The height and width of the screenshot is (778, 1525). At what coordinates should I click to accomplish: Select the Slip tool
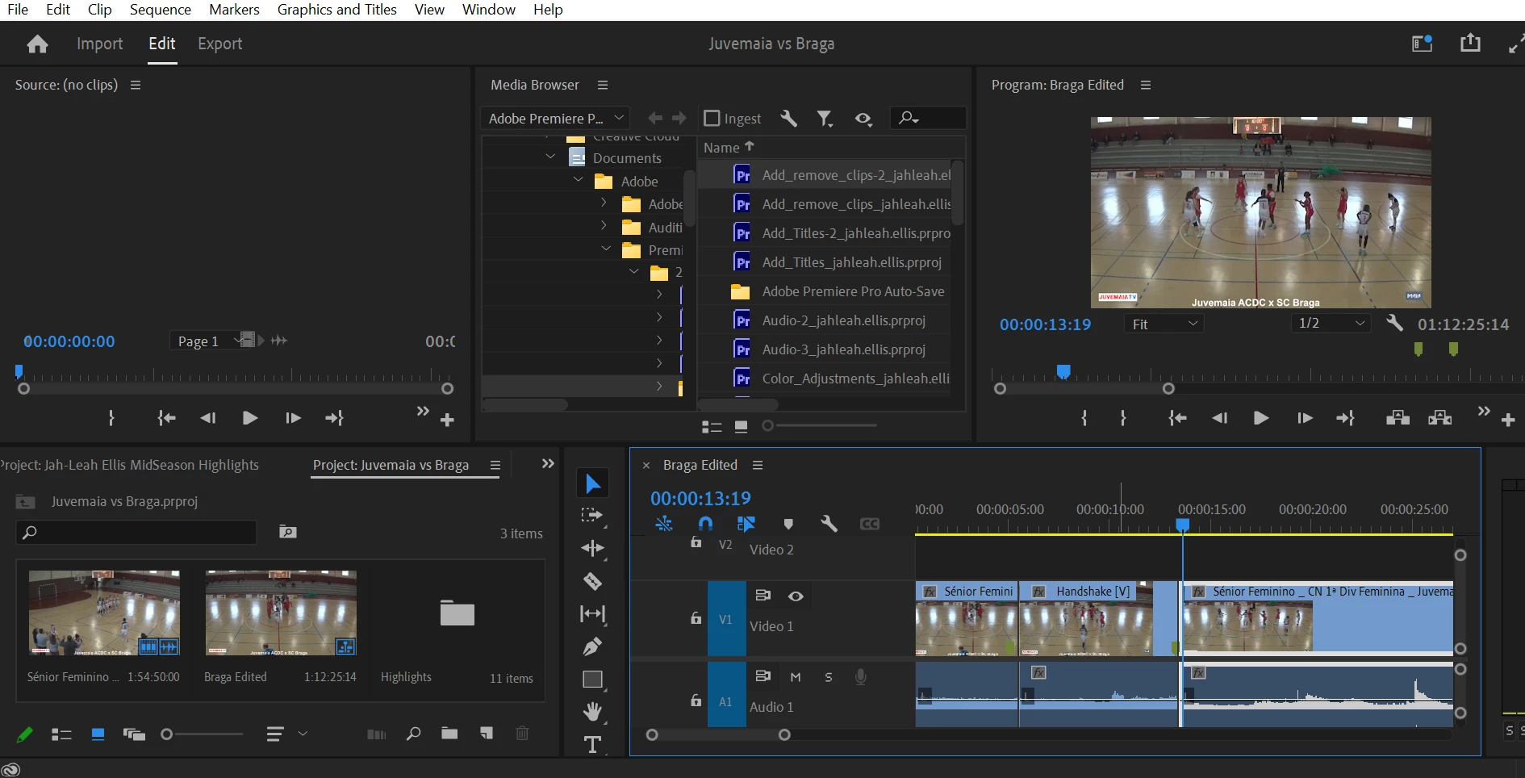click(592, 614)
